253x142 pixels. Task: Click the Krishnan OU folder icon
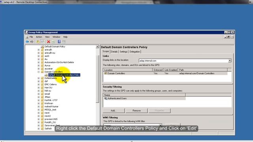(x=42, y=103)
